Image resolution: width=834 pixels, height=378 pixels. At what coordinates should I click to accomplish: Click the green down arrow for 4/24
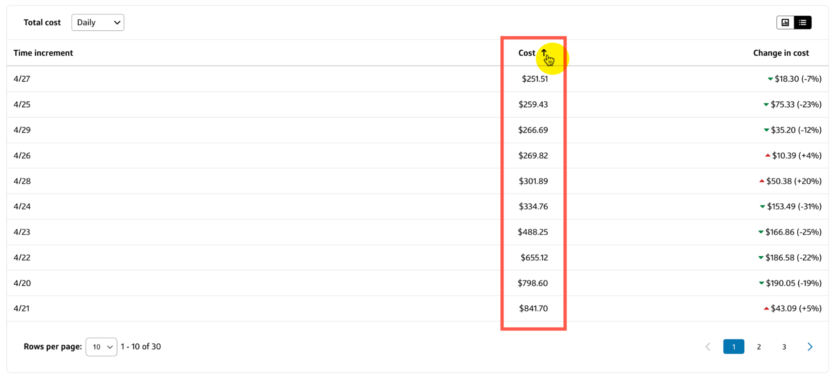[762, 207]
